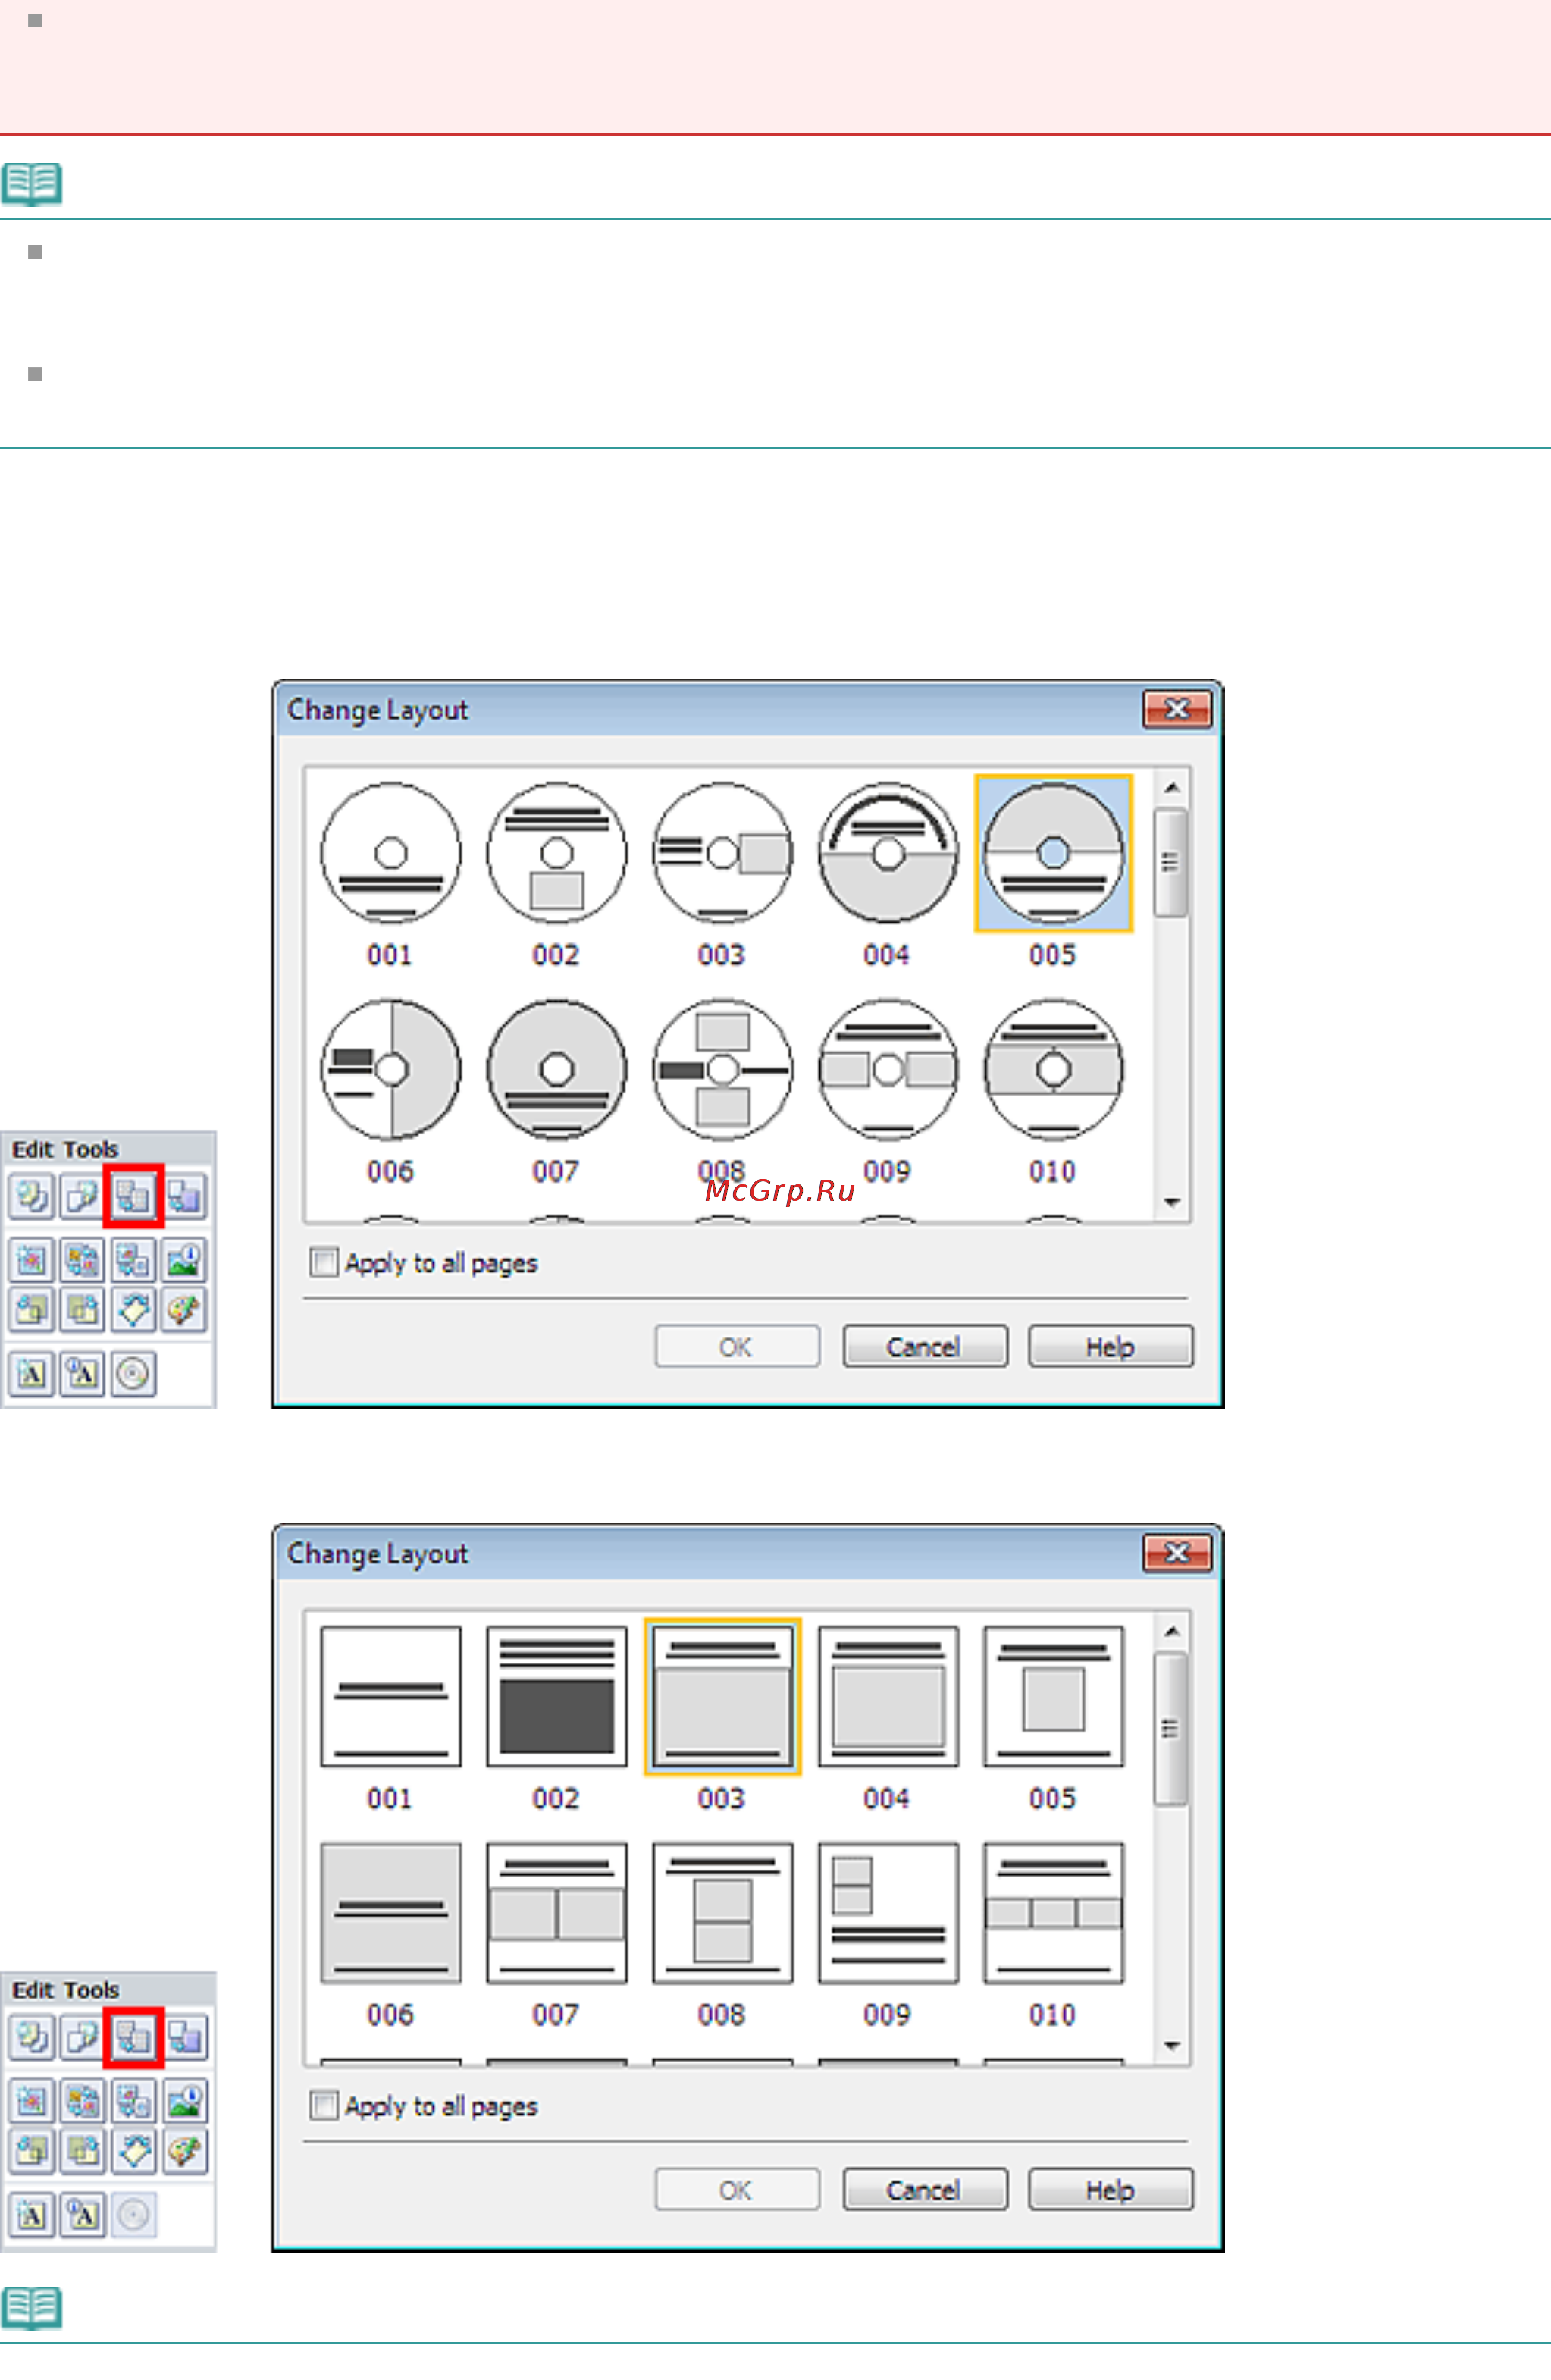The width and height of the screenshot is (1551, 2380).
Task: Select highlighted disc layout 005
Action: click(x=1054, y=853)
